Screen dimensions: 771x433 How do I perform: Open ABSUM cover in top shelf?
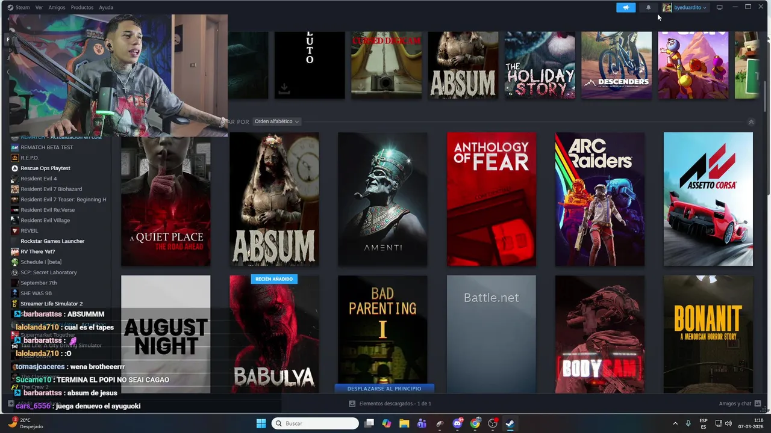tap(463, 65)
